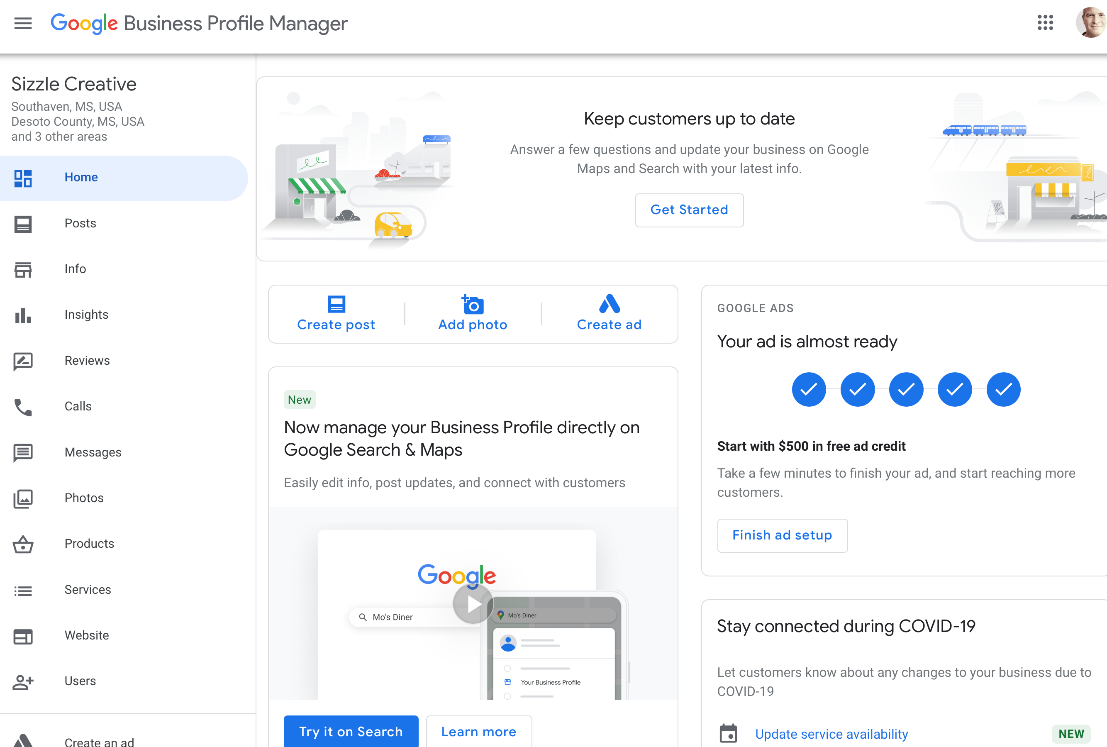Click the Products basket icon

tap(23, 544)
